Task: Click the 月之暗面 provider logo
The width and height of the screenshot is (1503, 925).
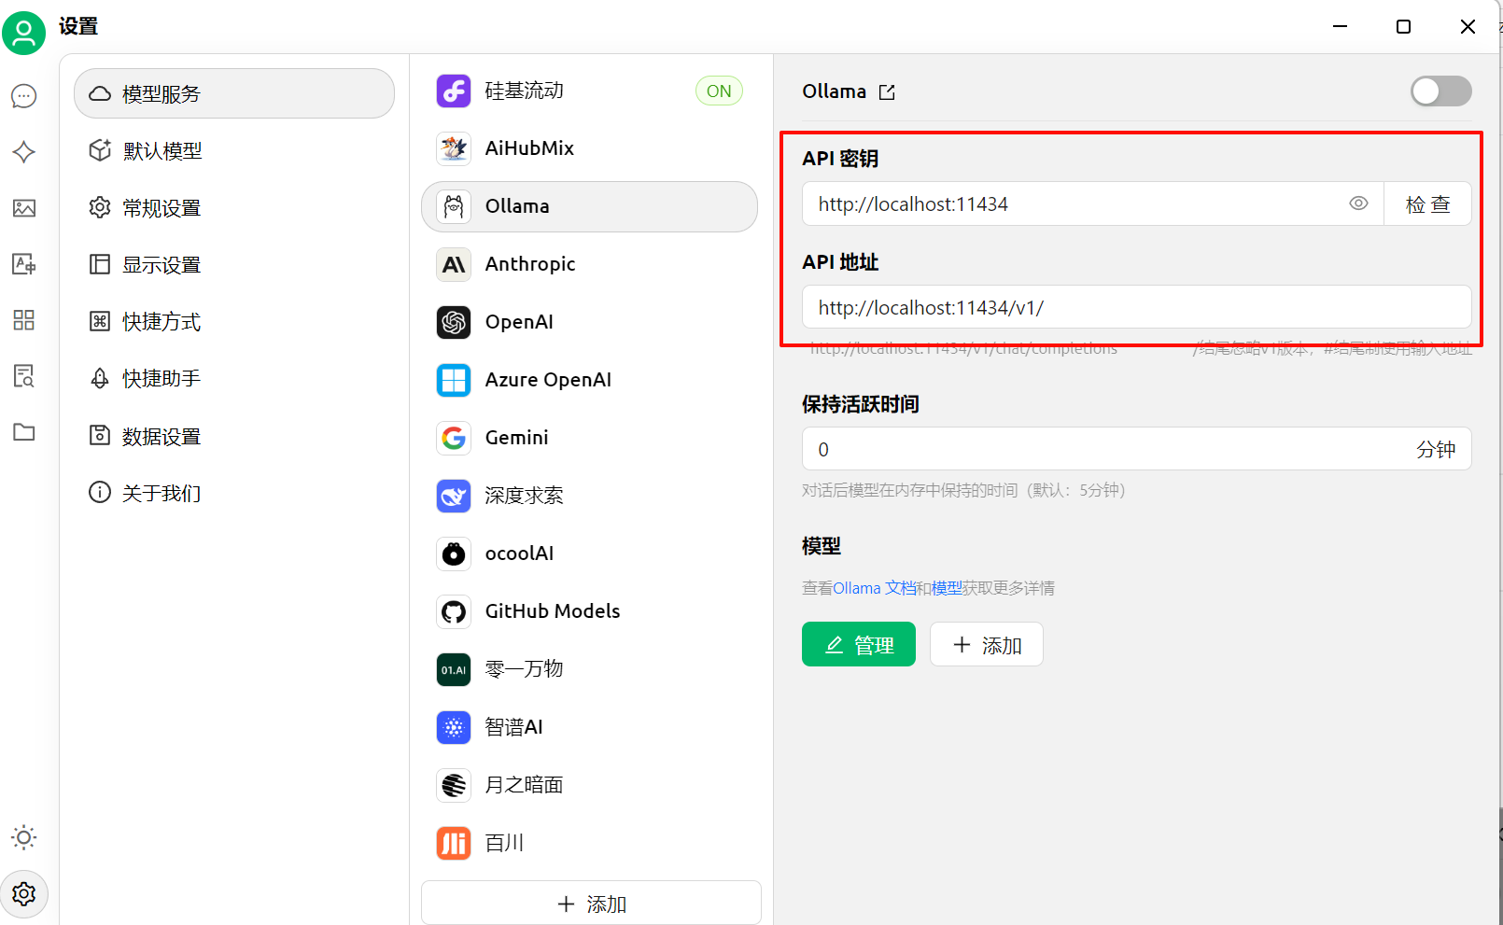Action: (x=454, y=786)
